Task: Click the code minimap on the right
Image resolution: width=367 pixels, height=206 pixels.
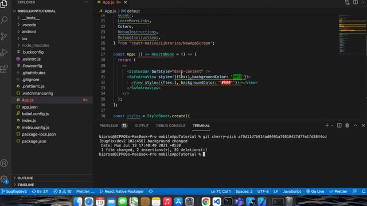Action: coord(352,34)
